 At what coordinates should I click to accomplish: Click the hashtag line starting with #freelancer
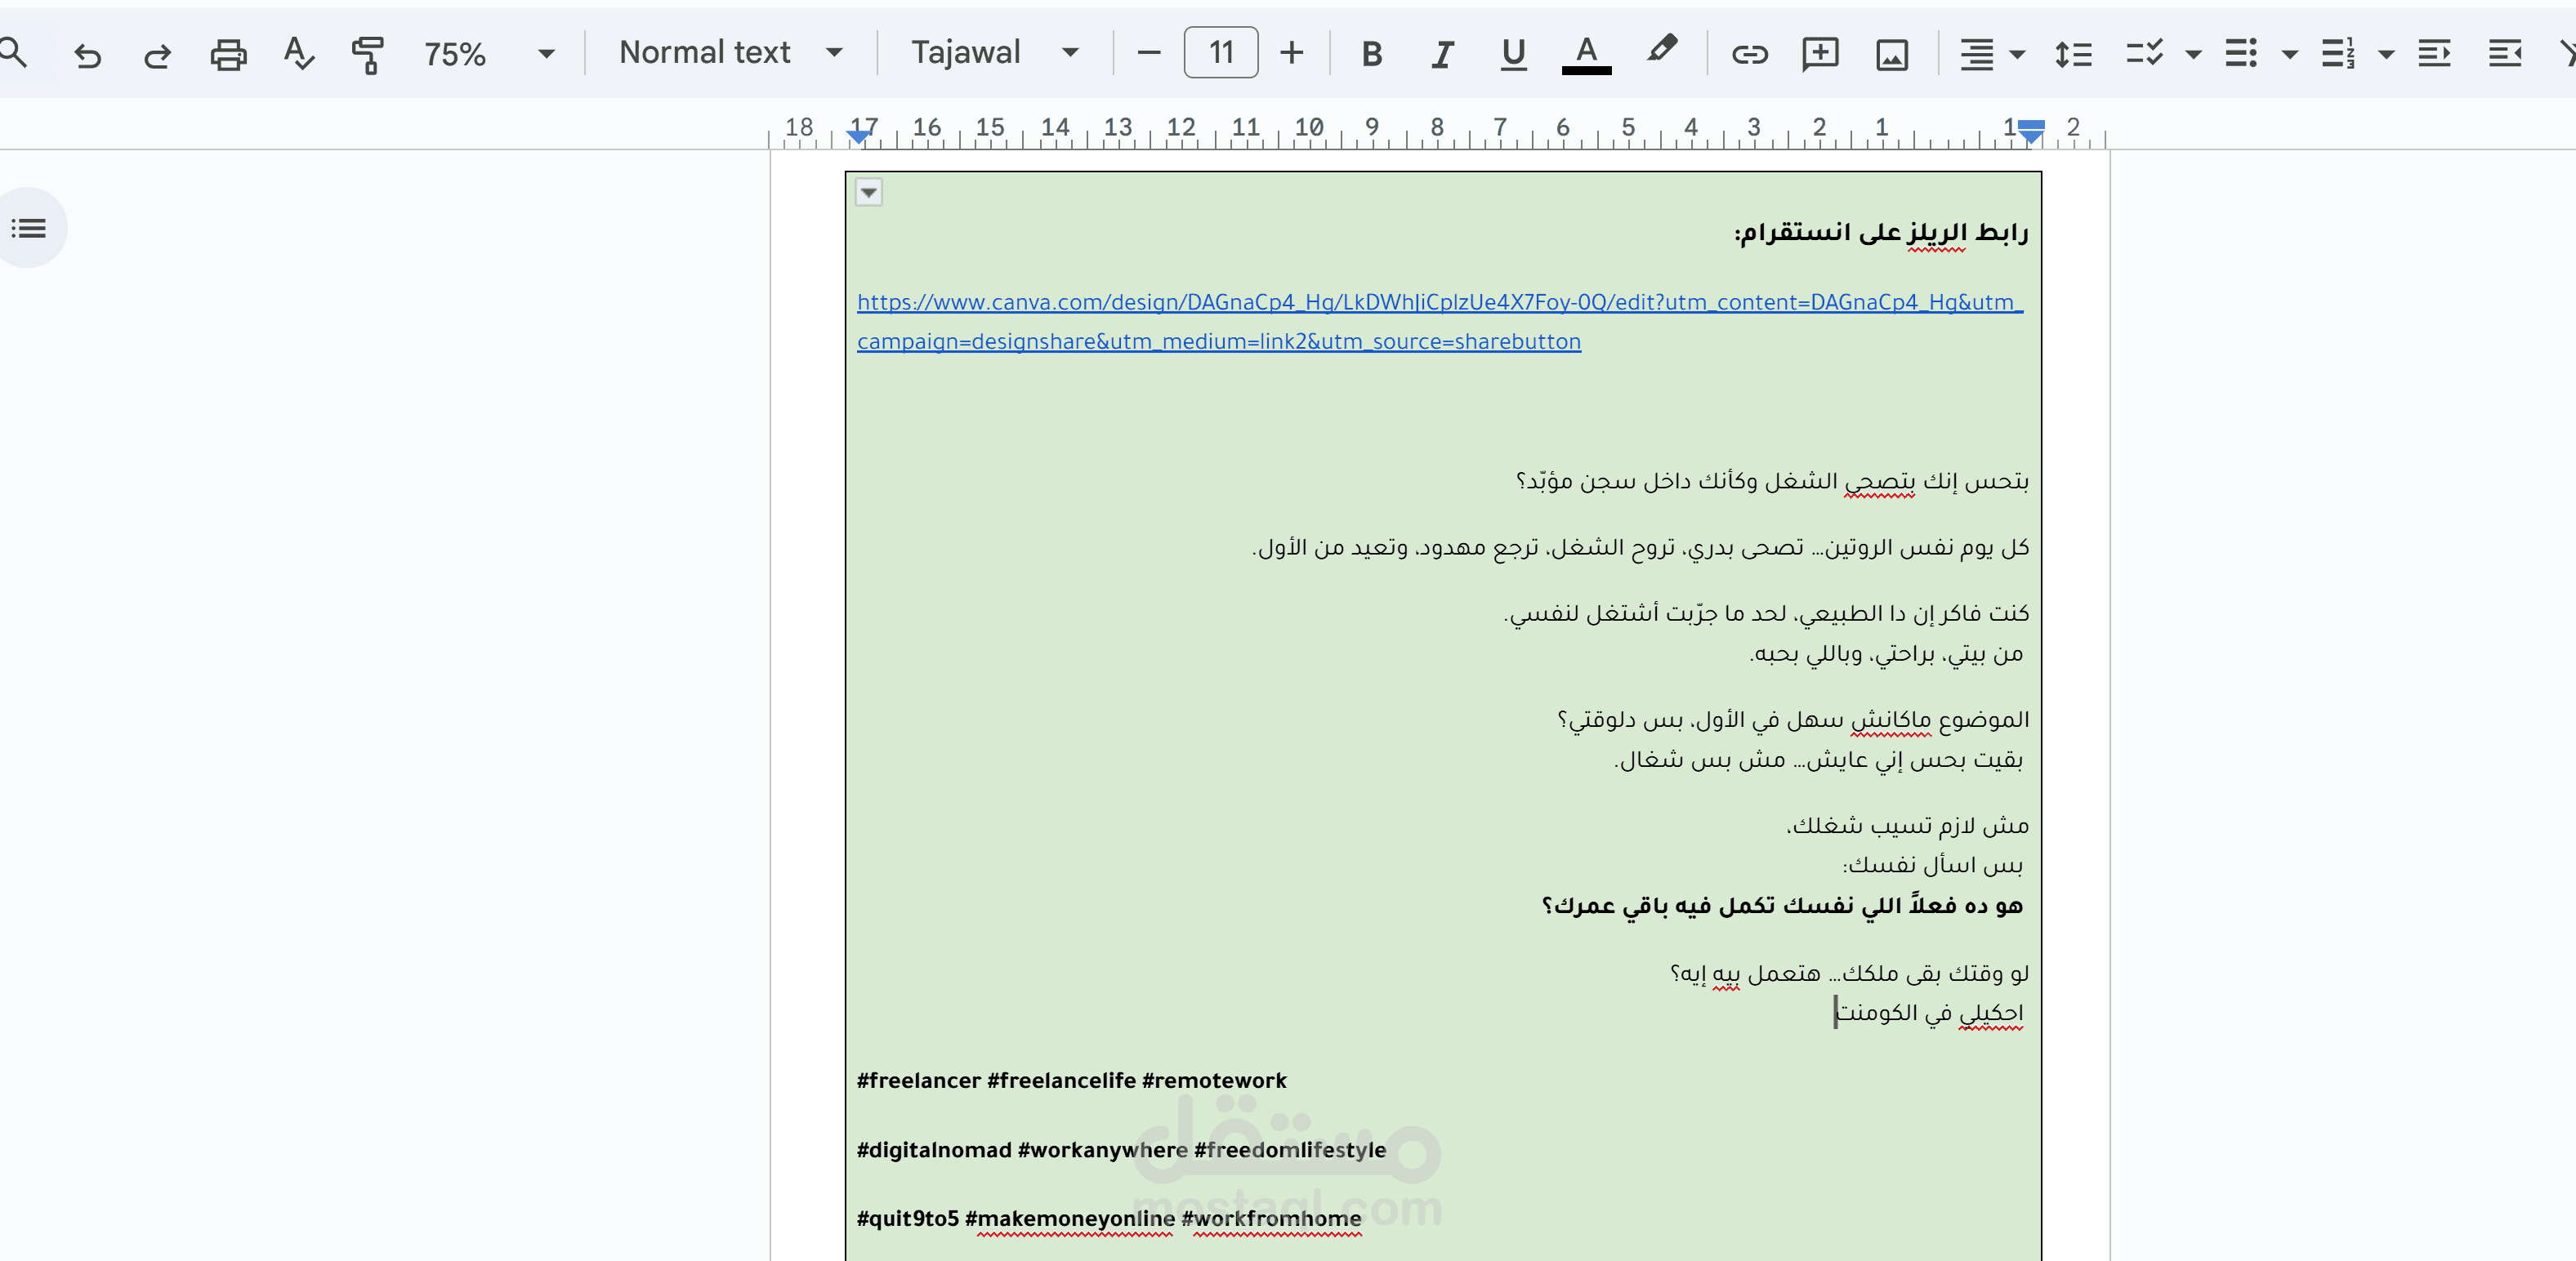pos(1071,1080)
